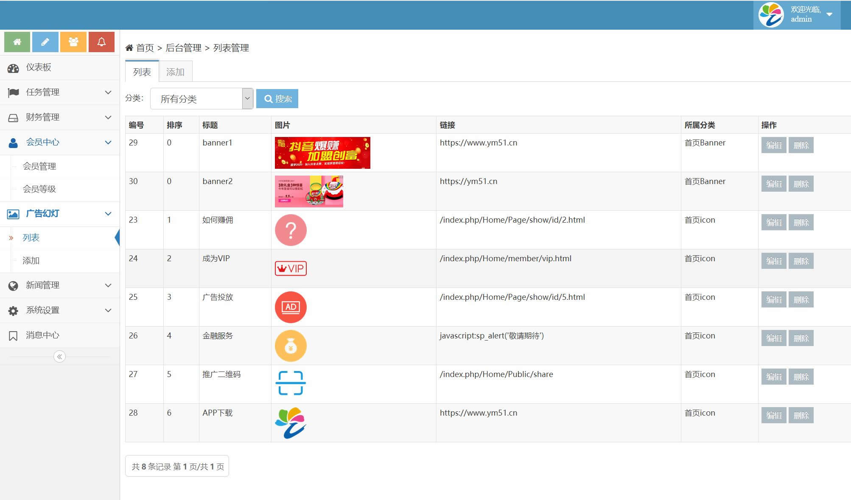Click 编辑 for the 推广二维码 row
This screenshot has width=851, height=500.
pyautogui.click(x=774, y=377)
